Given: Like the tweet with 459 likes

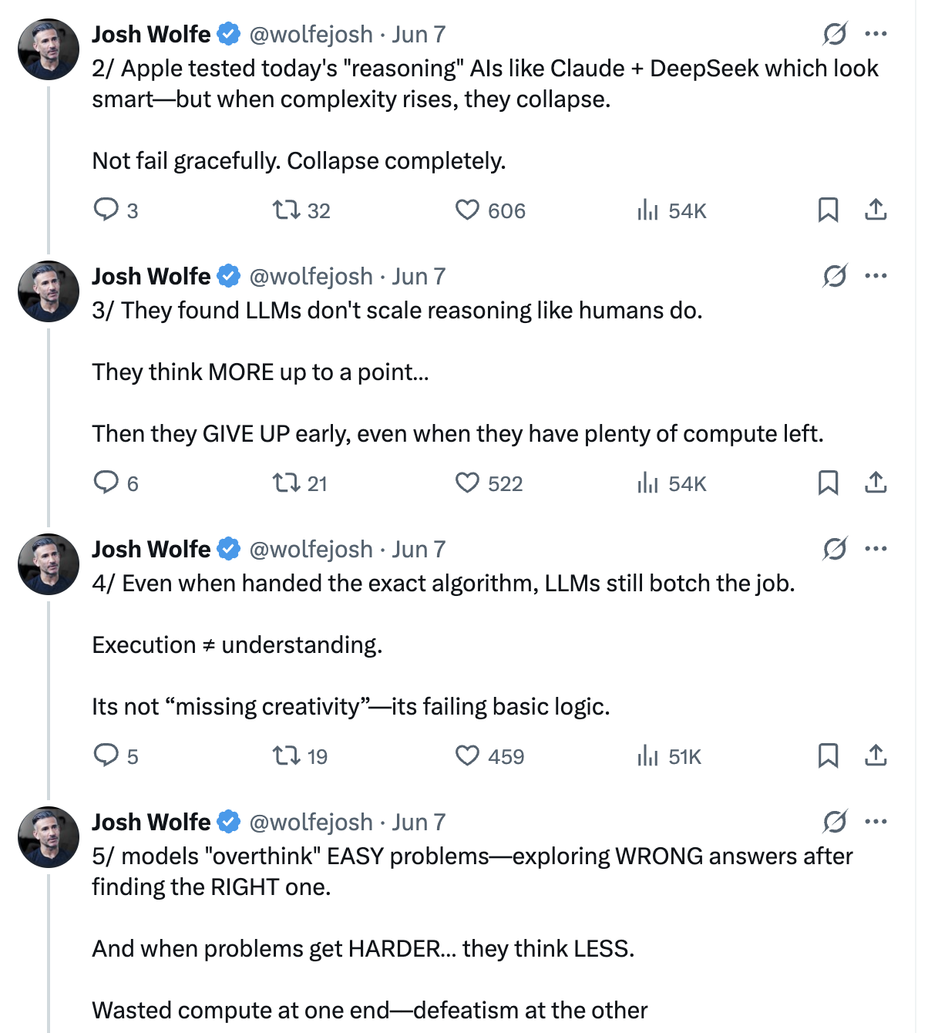Looking at the screenshot, I should tap(467, 755).
